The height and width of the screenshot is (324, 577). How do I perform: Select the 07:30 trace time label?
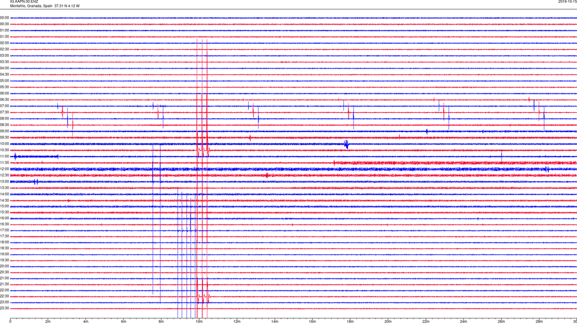pyautogui.click(x=5, y=112)
